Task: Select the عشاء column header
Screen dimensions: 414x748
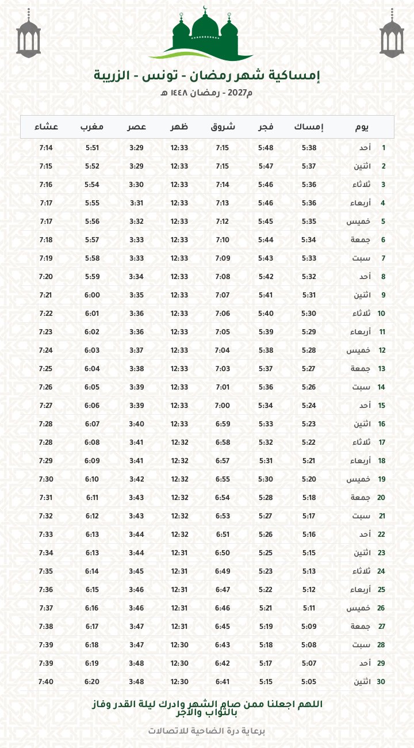Action: tap(46, 127)
